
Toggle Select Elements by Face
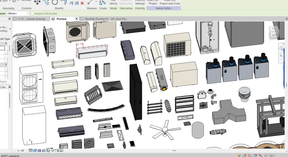point(255,156)
